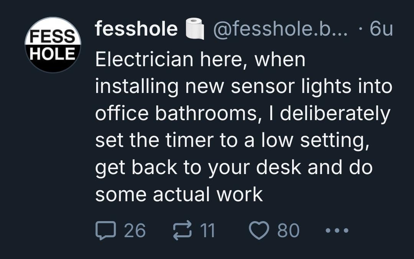Click the toilet paper emoji beside fesshole
This screenshot has width=414, height=259.
tap(194, 29)
